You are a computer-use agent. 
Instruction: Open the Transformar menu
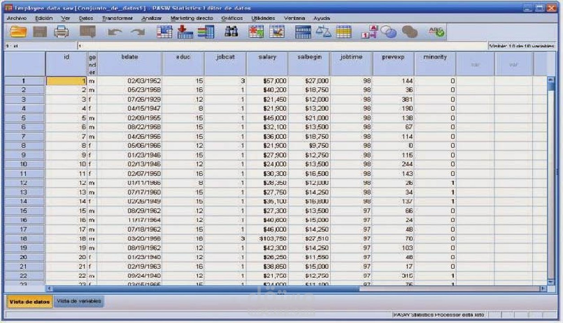pos(117,18)
